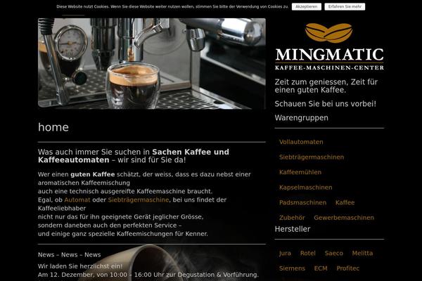Click the Mingmatic coffee bean logo
Screen dimensions: 422x281
pyautogui.click(x=329, y=46)
